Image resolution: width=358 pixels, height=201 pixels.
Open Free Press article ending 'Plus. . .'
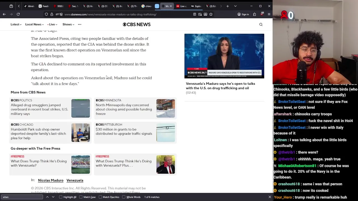124,163
